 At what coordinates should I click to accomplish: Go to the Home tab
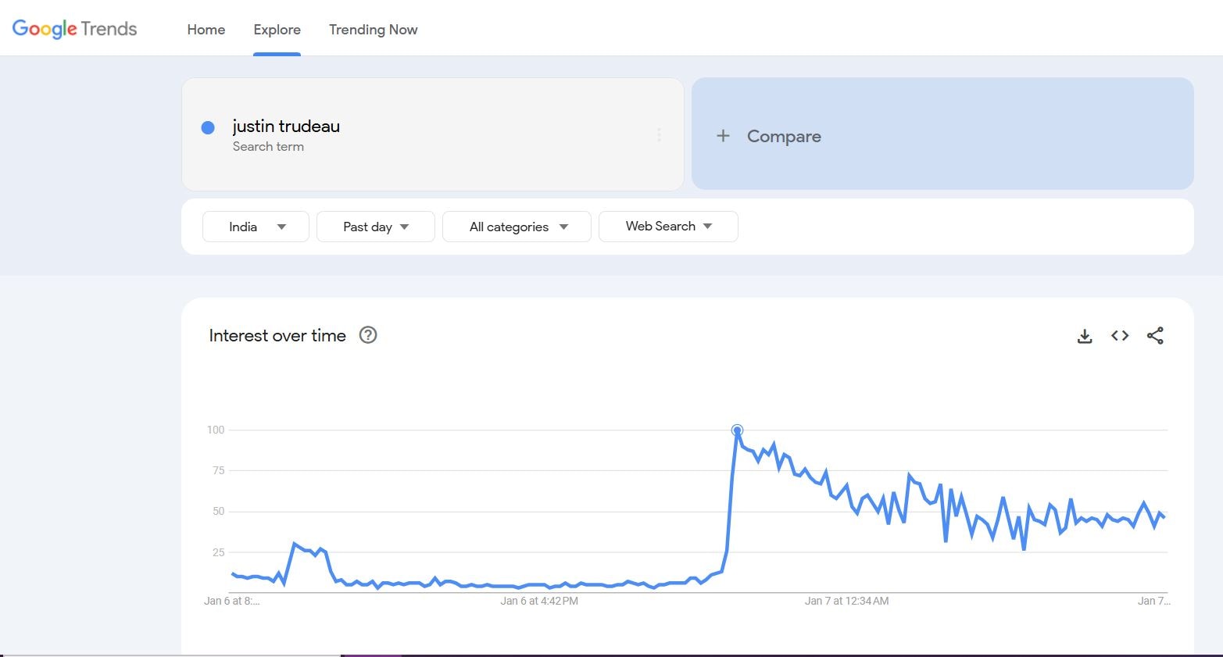pyautogui.click(x=206, y=30)
